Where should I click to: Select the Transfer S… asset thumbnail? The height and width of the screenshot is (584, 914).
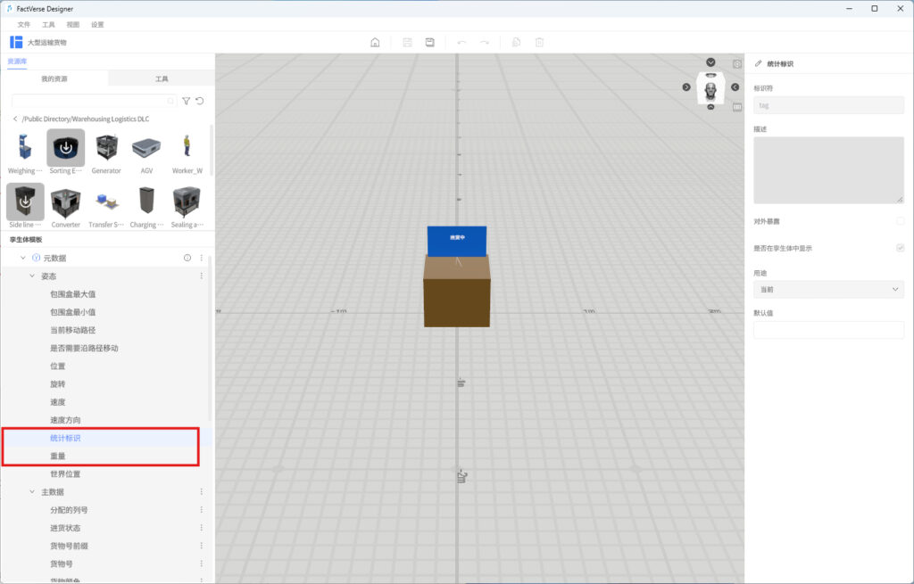pyautogui.click(x=106, y=202)
